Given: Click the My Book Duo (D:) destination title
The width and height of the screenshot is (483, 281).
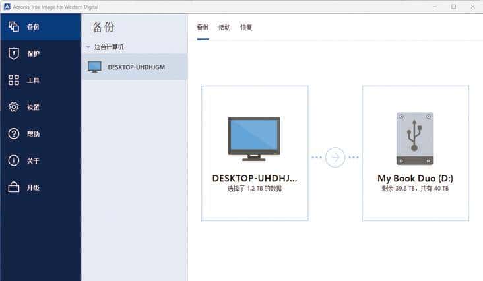Looking at the screenshot, I should click(415, 179).
